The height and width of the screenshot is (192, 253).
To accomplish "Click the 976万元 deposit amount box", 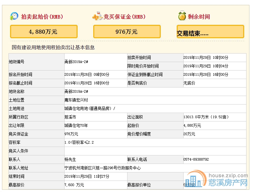I will [x=127, y=32].
